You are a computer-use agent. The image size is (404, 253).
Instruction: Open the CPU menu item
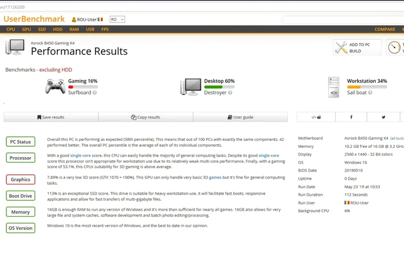10,29
